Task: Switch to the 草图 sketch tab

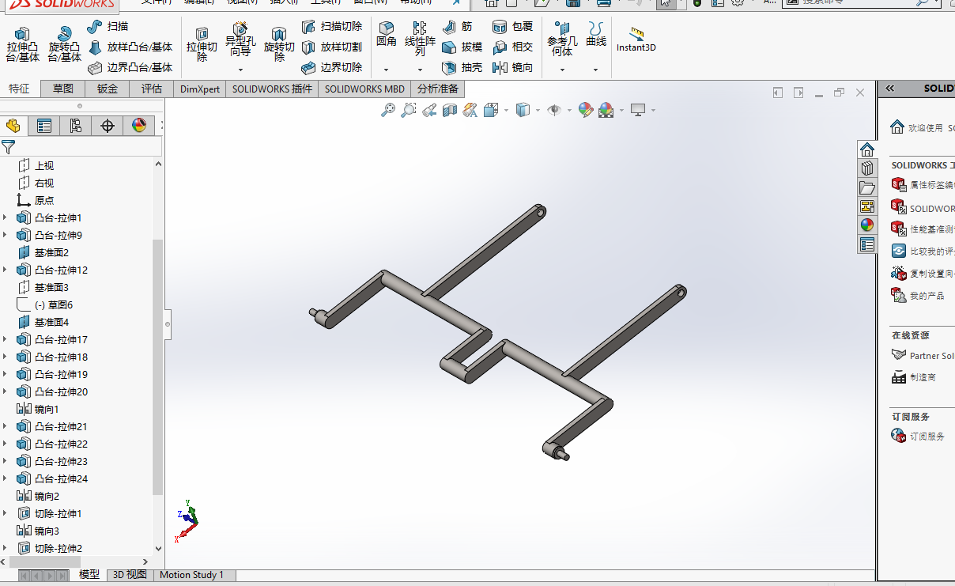Action: pos(63,89)
